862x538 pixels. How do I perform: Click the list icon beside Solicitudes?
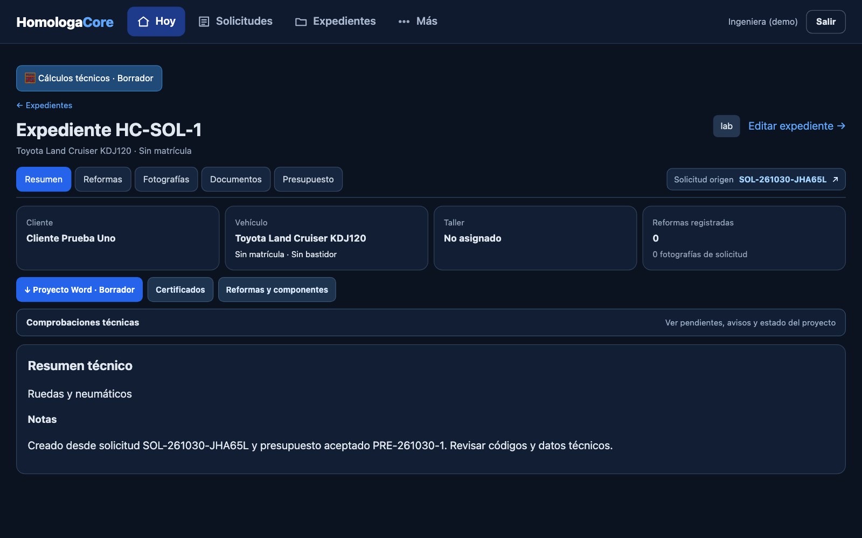(204, 22)
